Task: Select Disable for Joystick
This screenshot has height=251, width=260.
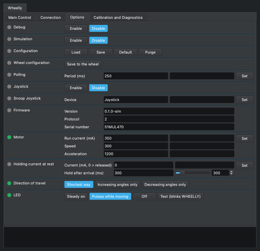Action: tap(99, 88)
